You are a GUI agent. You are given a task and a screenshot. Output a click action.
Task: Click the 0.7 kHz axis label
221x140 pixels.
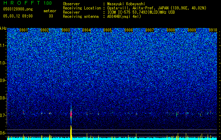click(3, 115)
